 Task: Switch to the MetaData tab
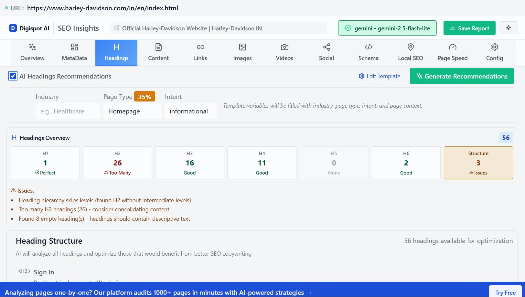click(x=74, y=53)
